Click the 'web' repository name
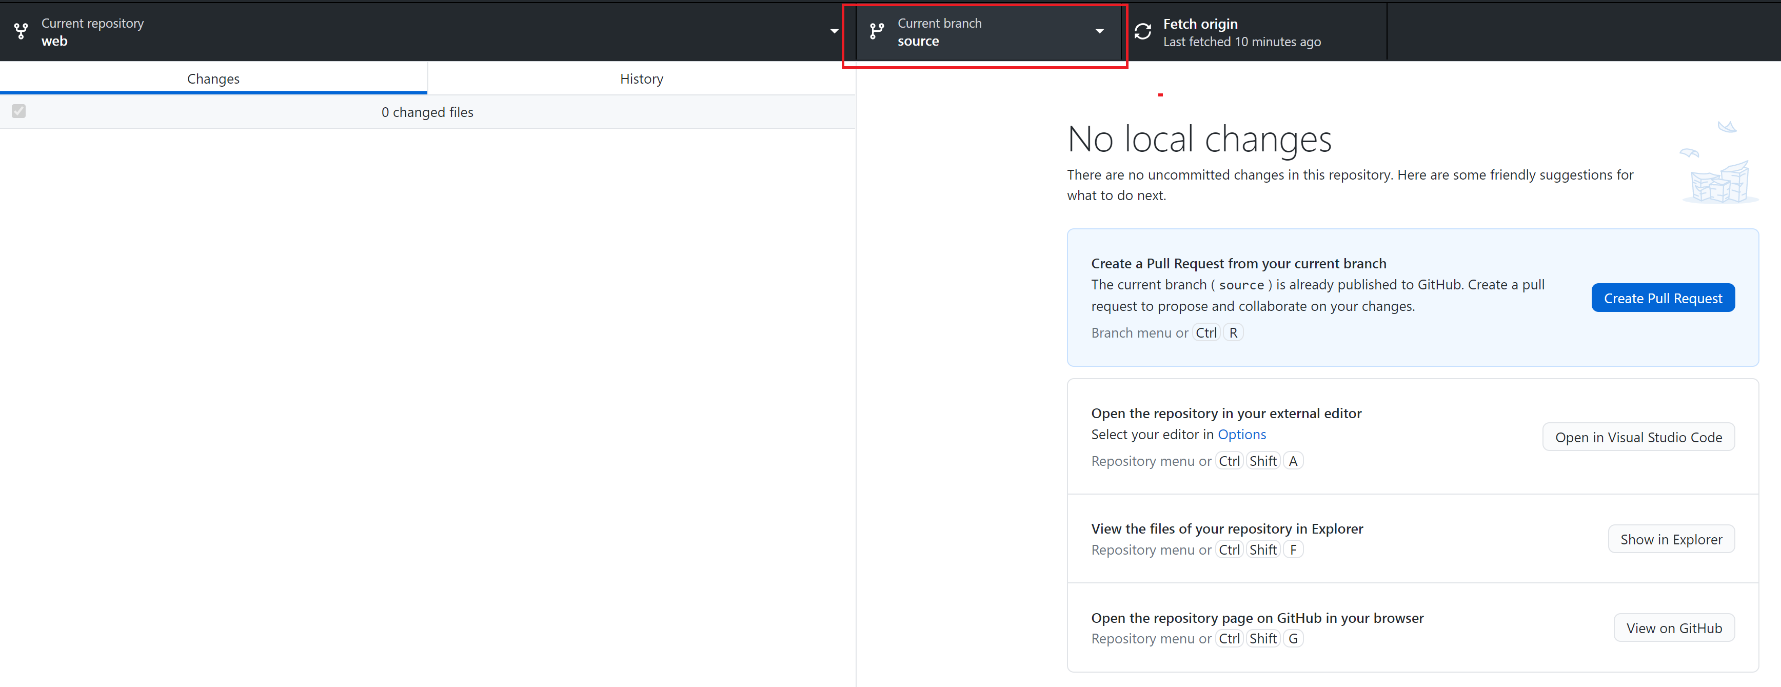Viewport: 1781px width, 687px height. pyautogui.click(x=54, y=41)
